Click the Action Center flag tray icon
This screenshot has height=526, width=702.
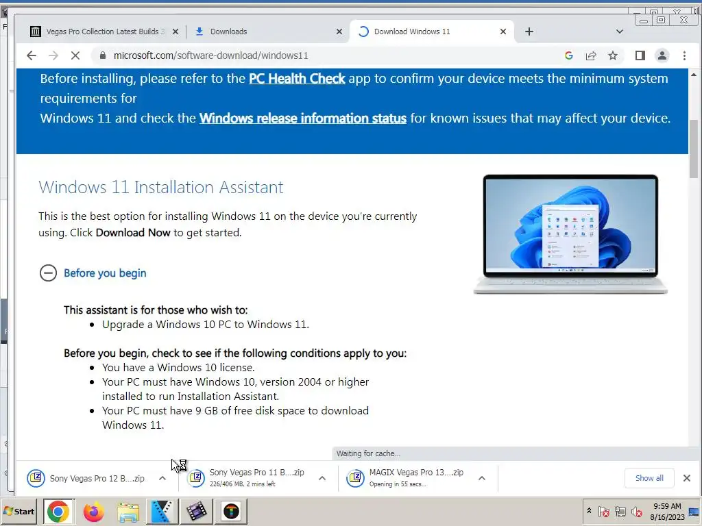click(603, 511)
